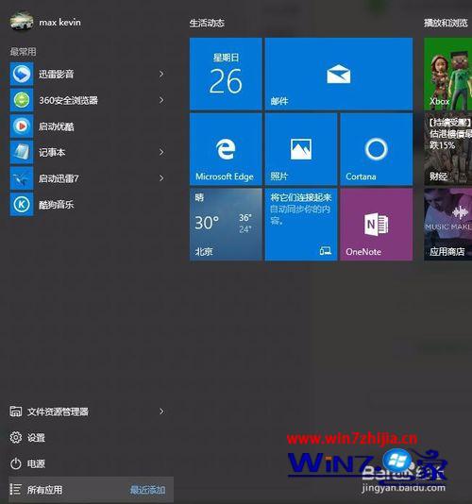Open the 迅雷影音 app icon
Viewport: 472px width, 504px height.
click(x=22, y=74)
